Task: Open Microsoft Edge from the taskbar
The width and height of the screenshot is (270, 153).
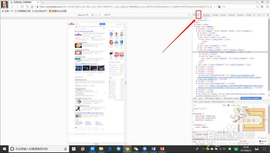Action: pos(110,149)
